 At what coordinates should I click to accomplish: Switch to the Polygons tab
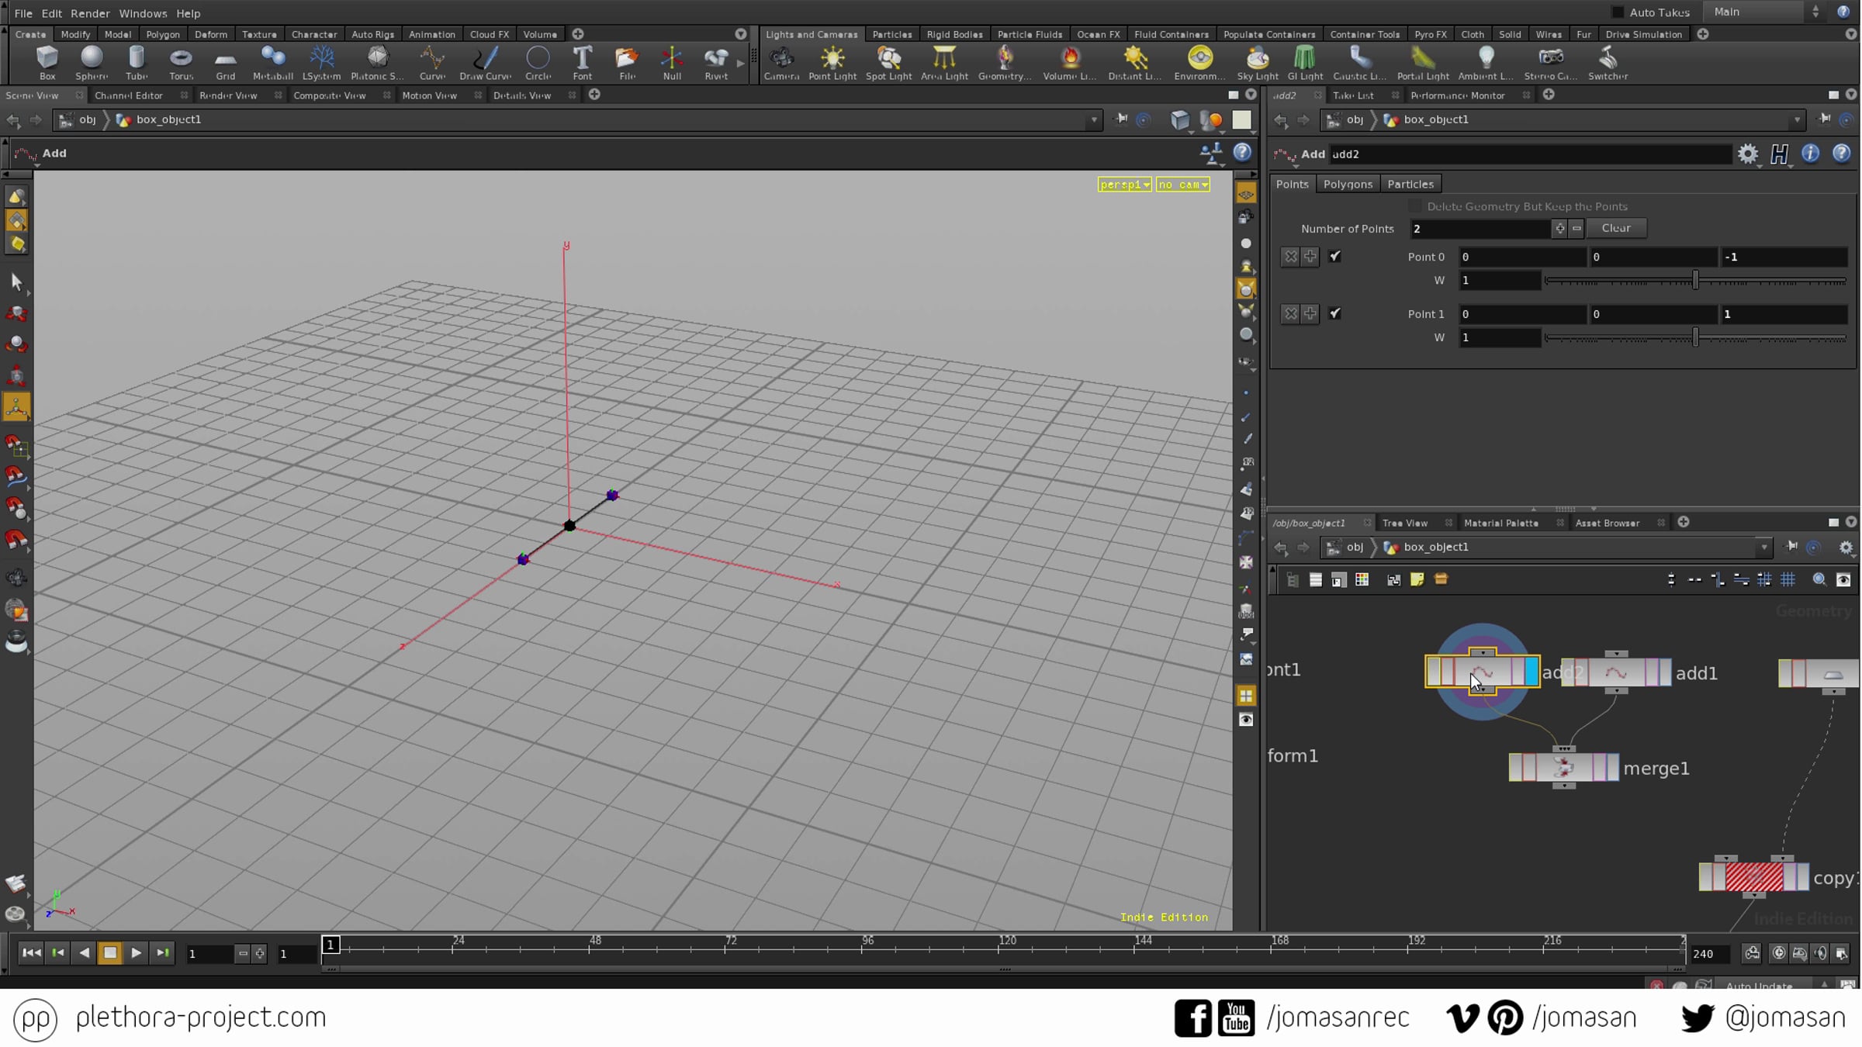point(1348,184)
